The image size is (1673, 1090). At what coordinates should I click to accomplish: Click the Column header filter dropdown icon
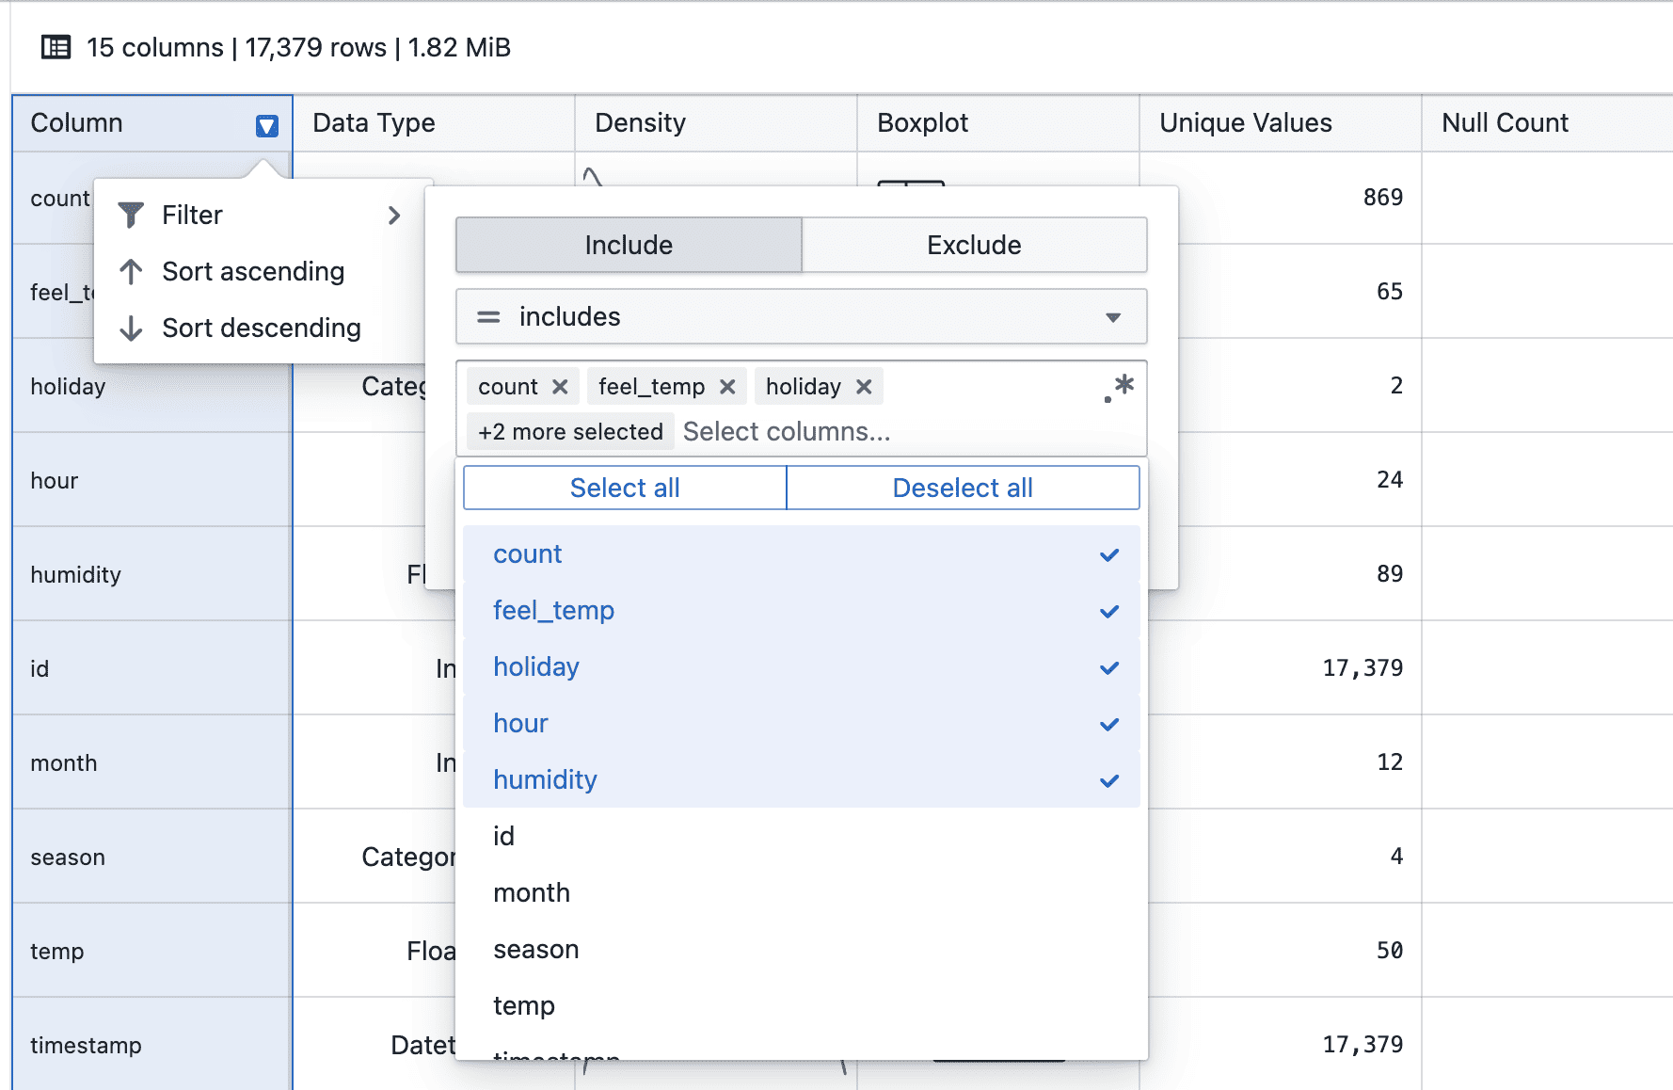(267, 125)
